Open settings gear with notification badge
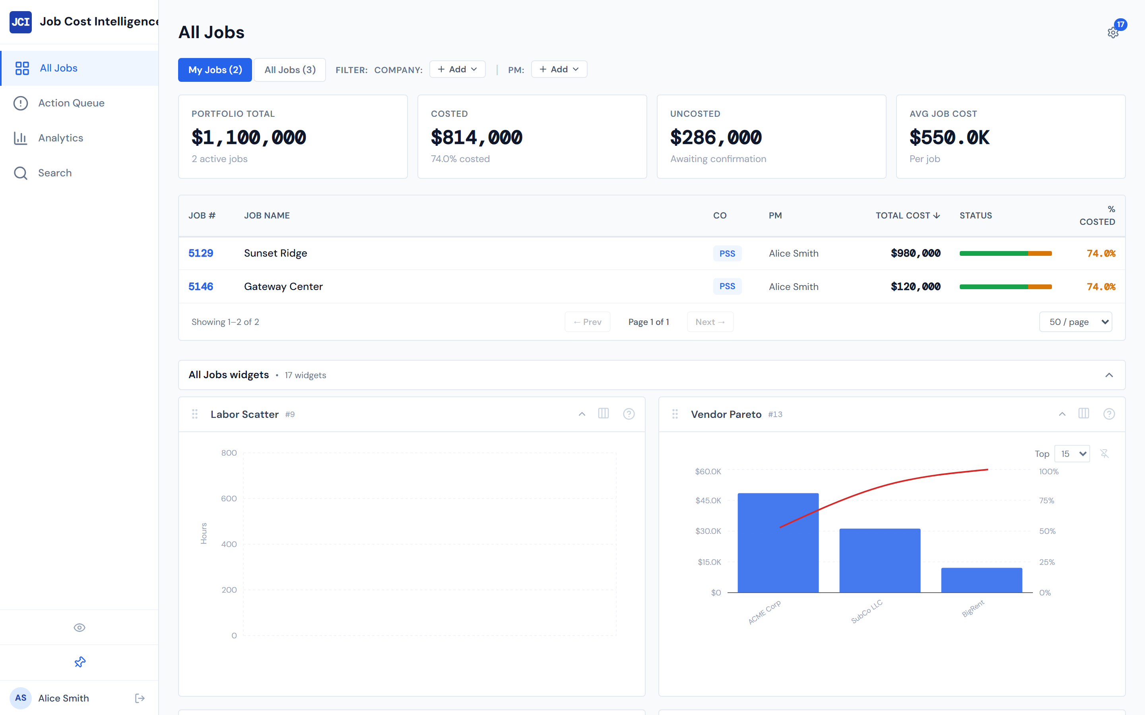Viewport: 1145px width, 715px height. 1112,32
